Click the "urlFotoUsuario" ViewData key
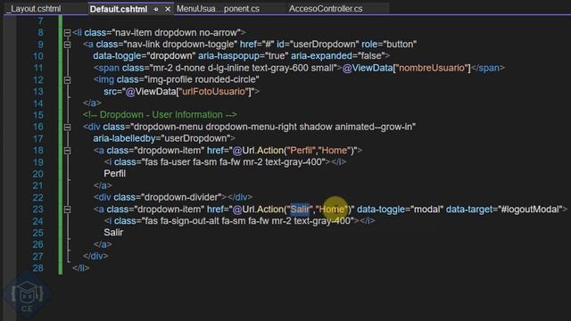 click(x=214, y=91)
